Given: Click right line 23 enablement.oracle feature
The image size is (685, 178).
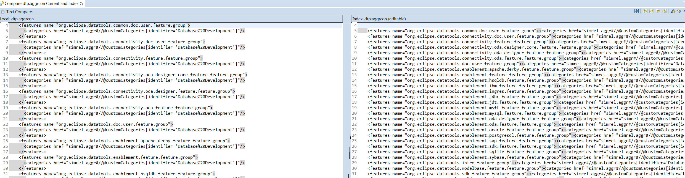Looking at the screenshot, I should (466, 130).
